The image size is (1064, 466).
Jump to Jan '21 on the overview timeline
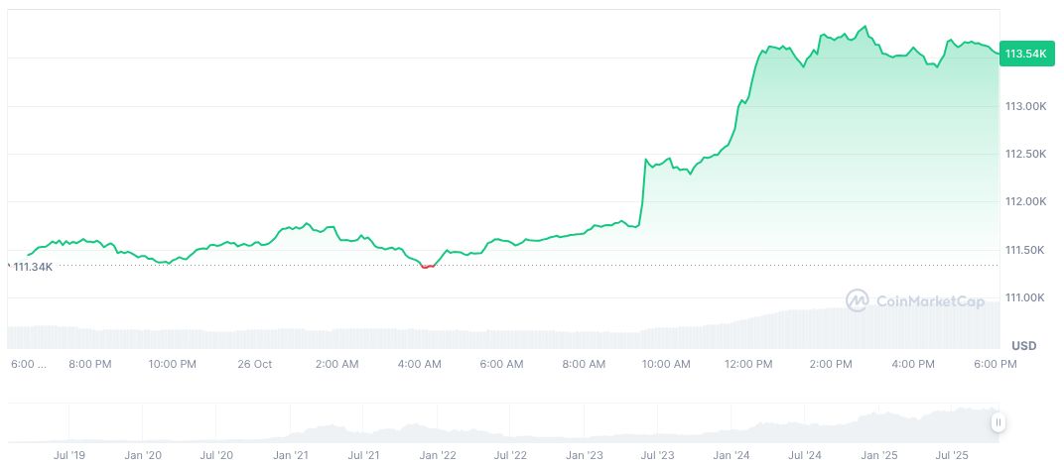click(x=290, y=455)
